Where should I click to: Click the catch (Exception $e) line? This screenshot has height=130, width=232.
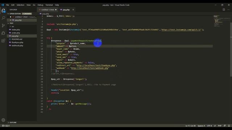[x=59, y=101]
